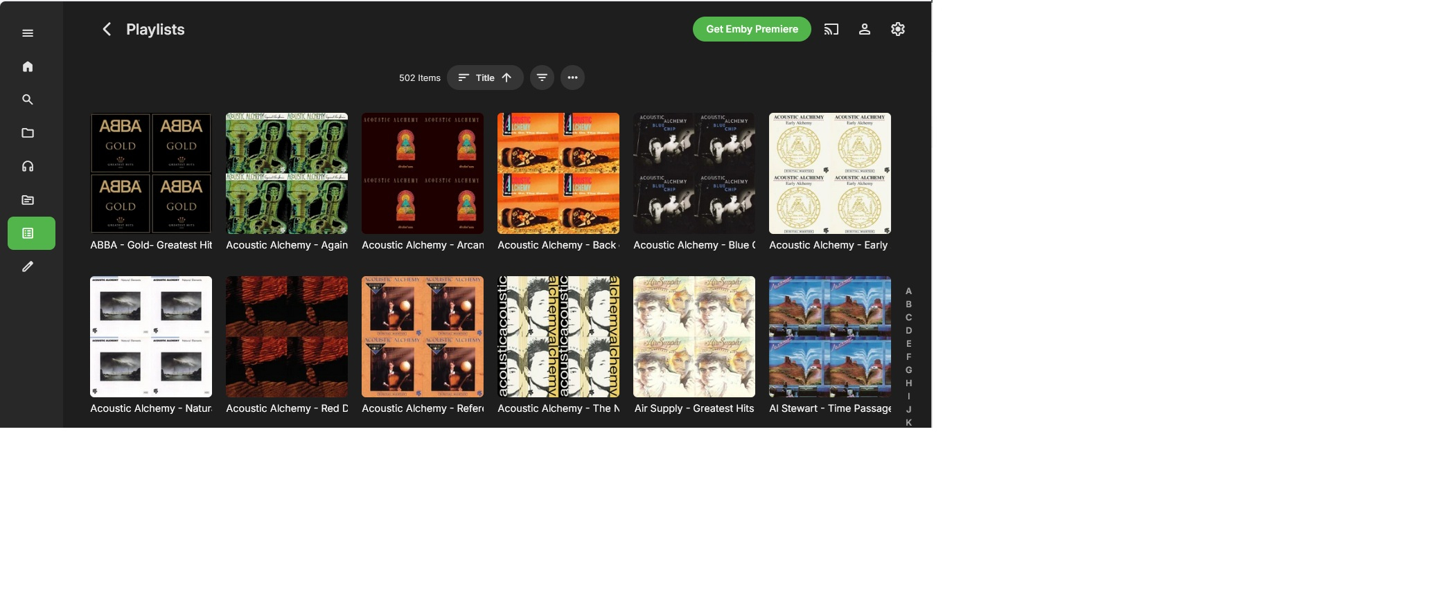Open the hamburger menu in the sidebar
Screen dimensions: 1430x598
[28, 33]
